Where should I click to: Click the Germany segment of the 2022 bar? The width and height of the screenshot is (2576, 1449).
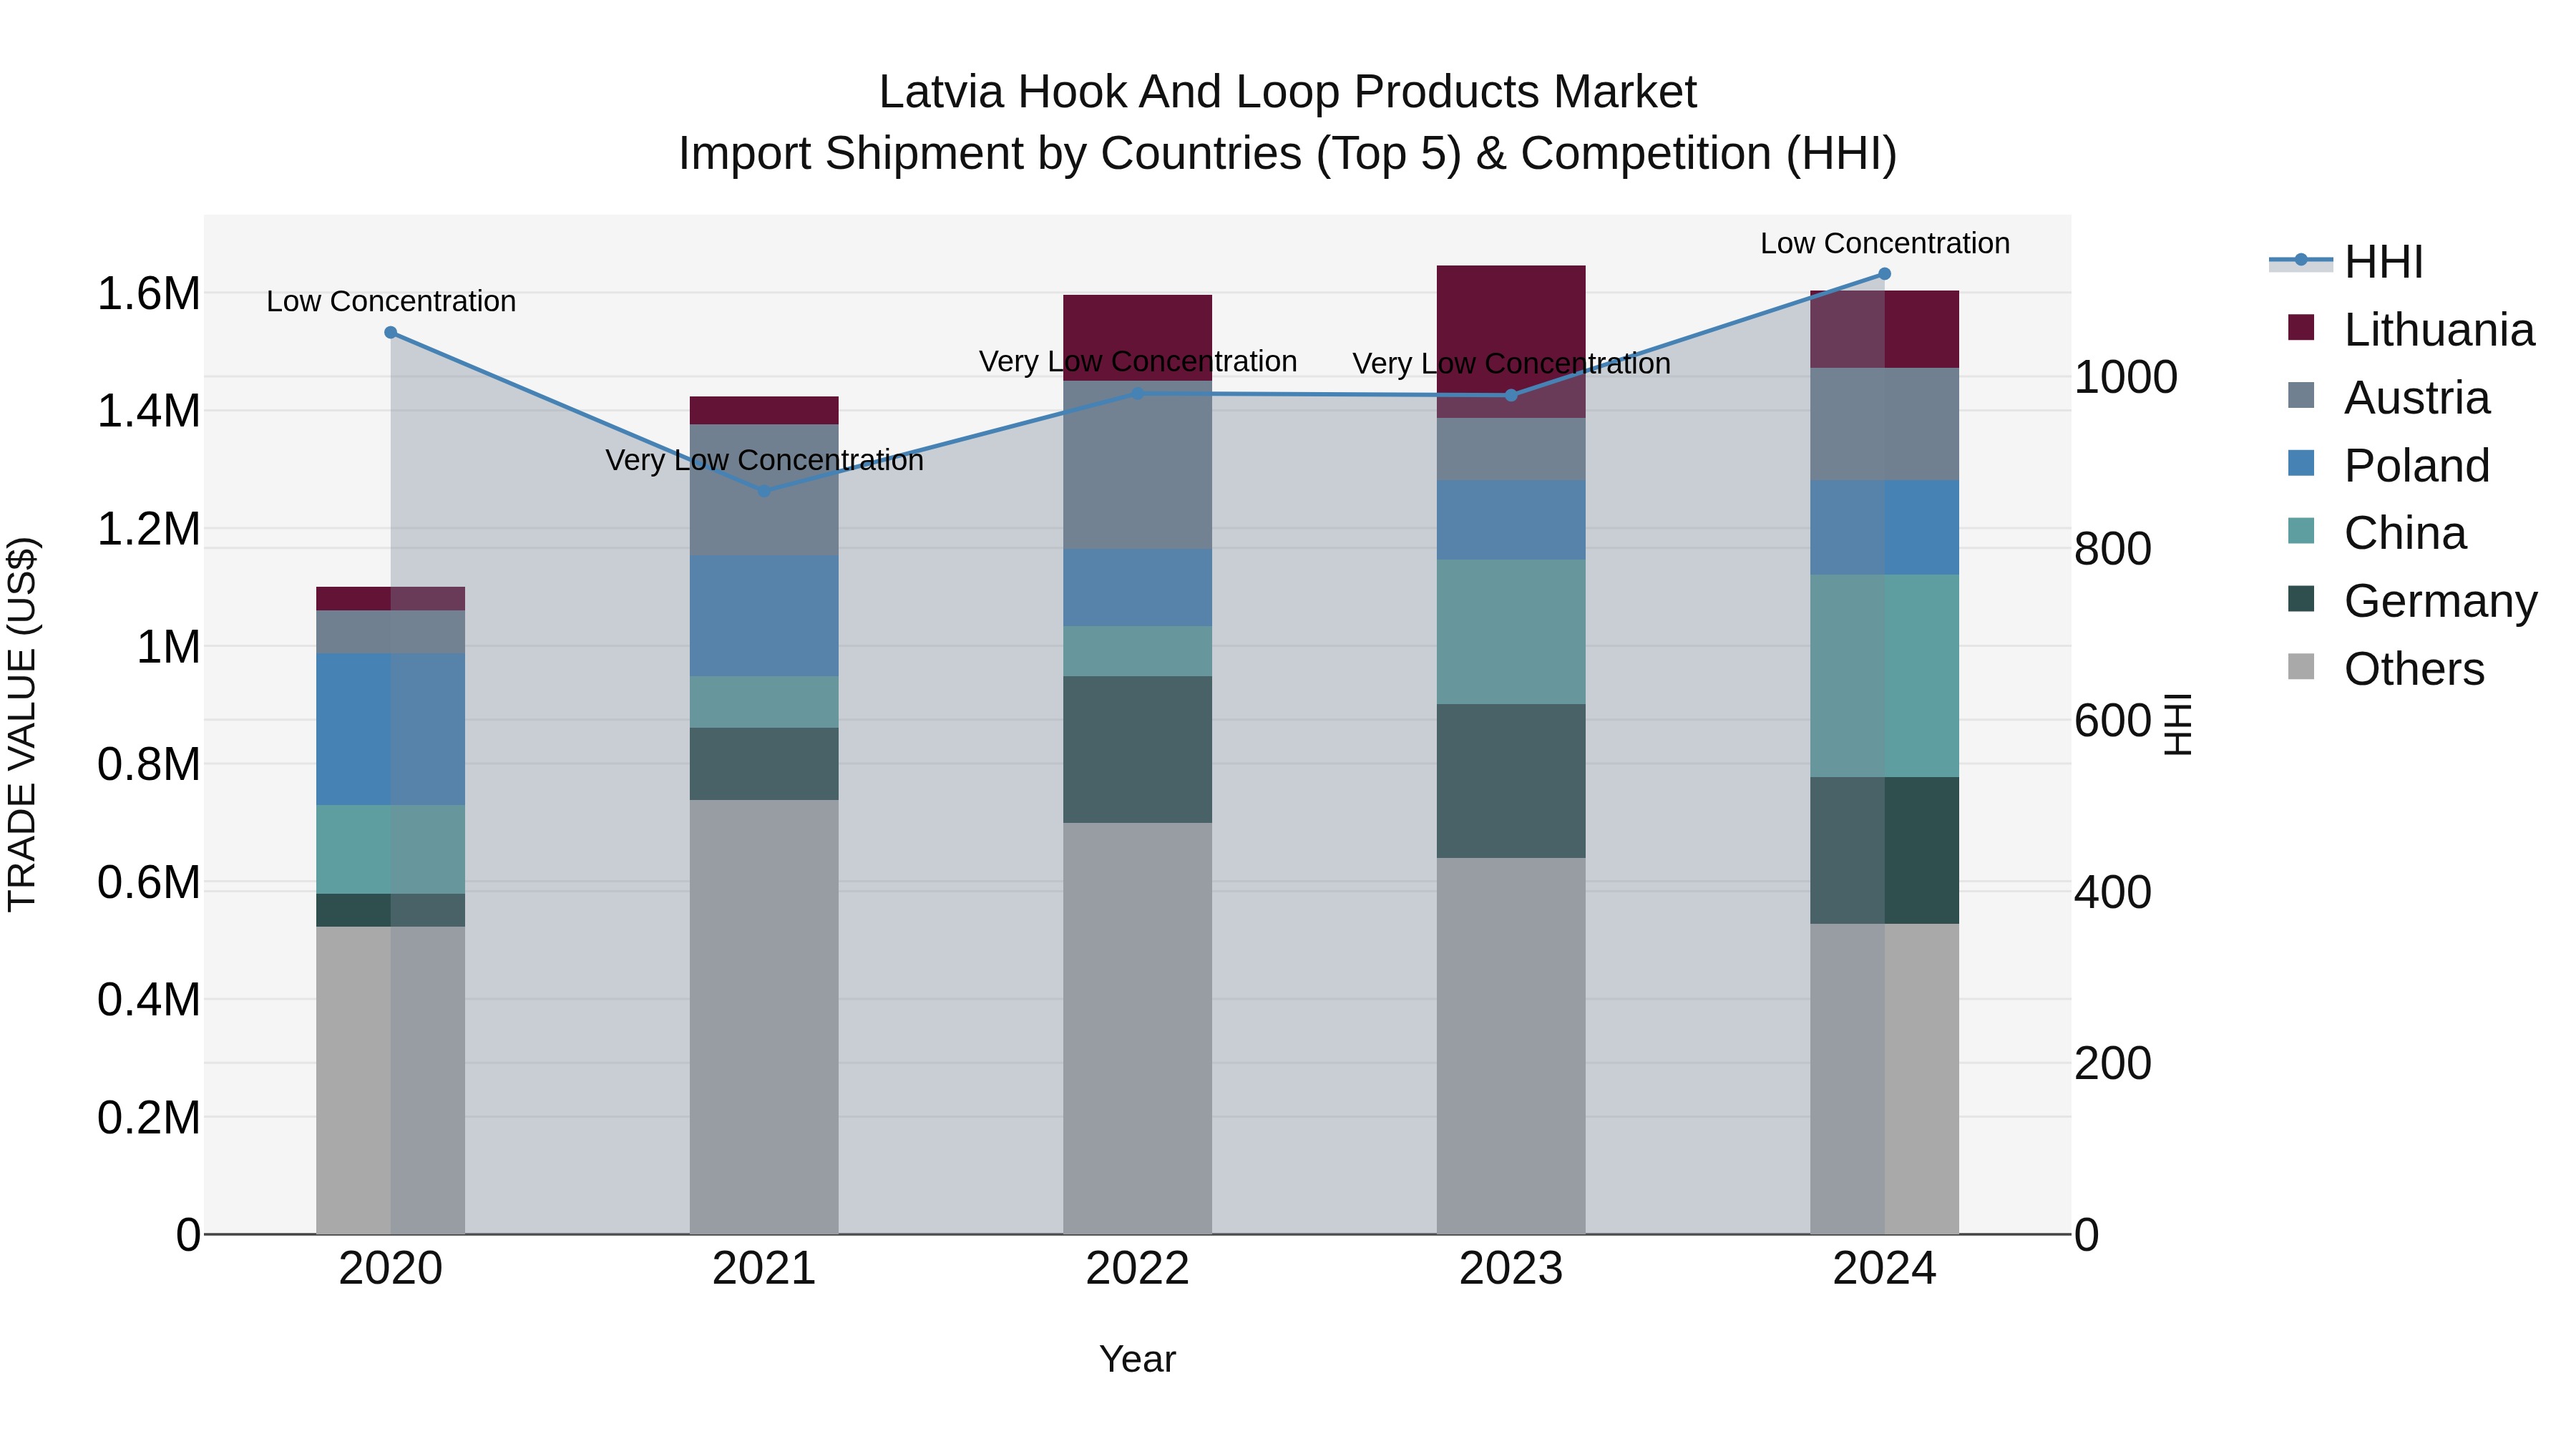point(1137,750)
